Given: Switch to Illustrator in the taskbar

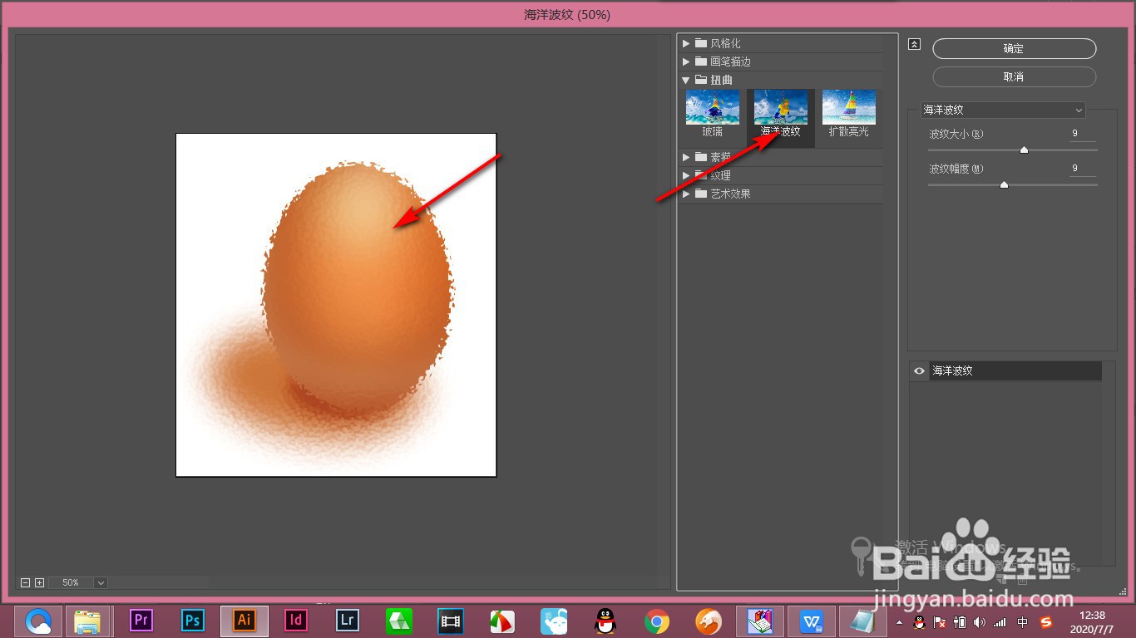Looking at the screenshot, I should point(244,621).
